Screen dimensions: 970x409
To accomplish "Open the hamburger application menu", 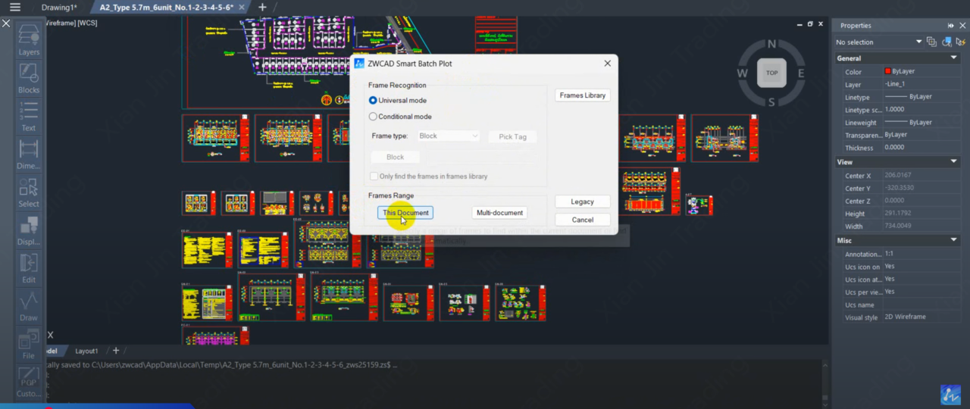I will pos(15,7).
